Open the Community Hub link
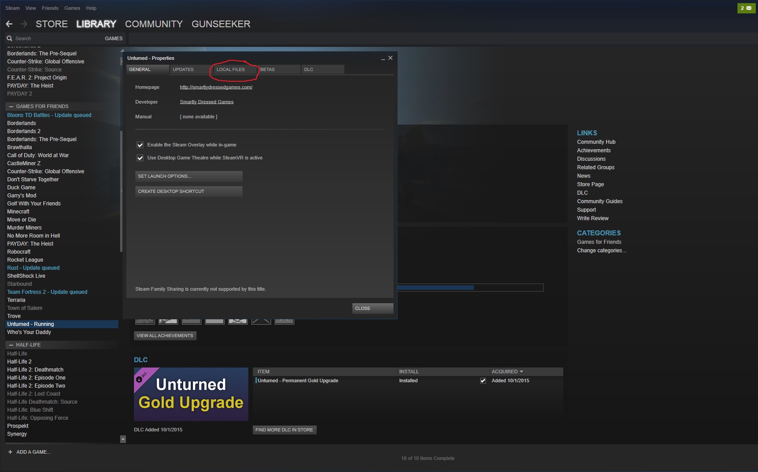 point(596,142)
